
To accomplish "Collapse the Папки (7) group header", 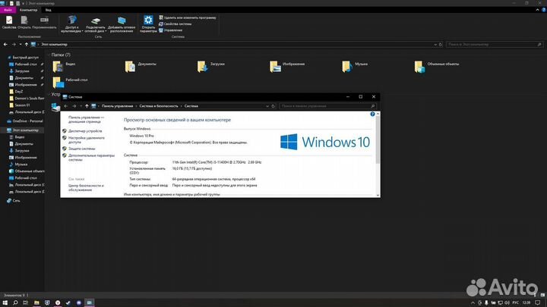I will click(x=61, y=55).
